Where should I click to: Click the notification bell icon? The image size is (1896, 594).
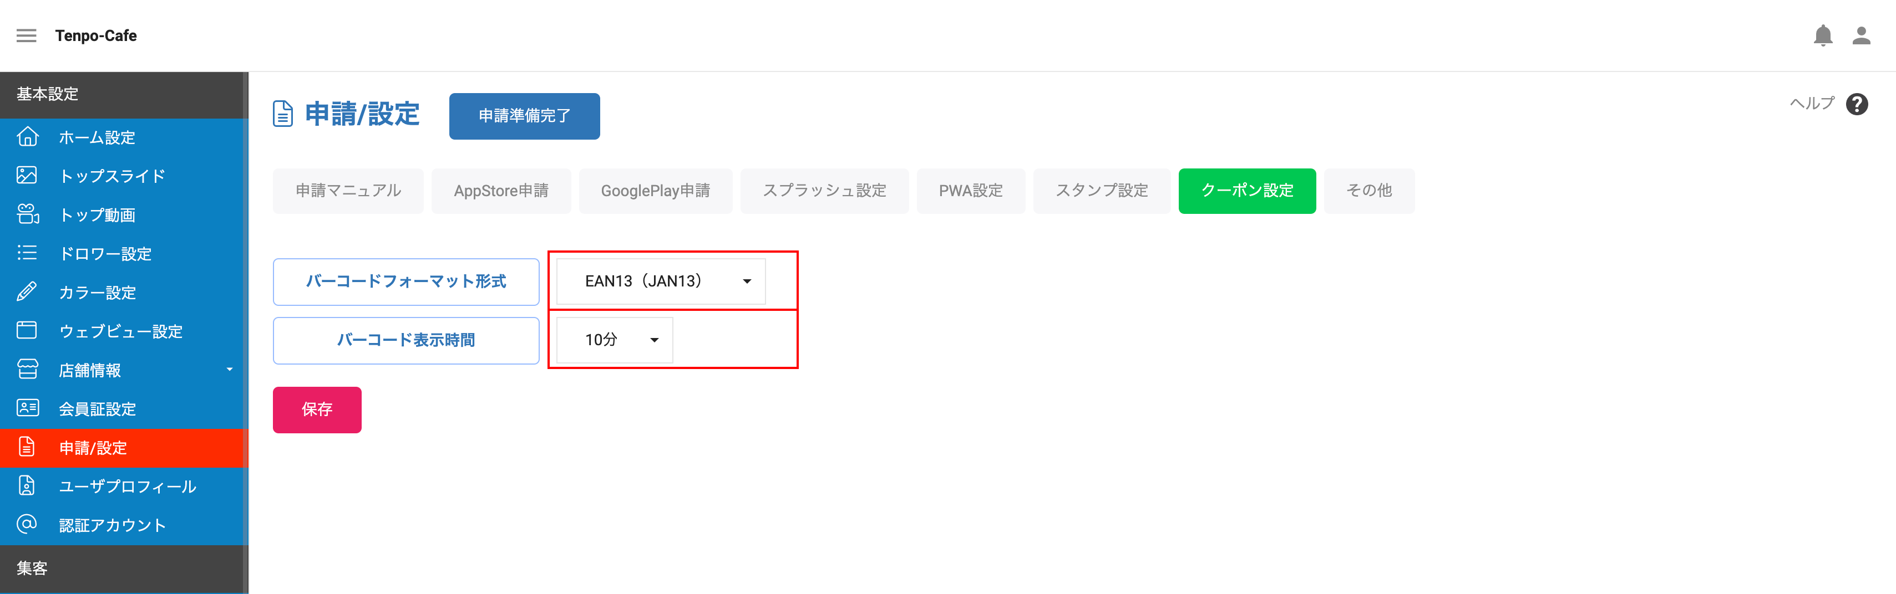coord(1822,35)
